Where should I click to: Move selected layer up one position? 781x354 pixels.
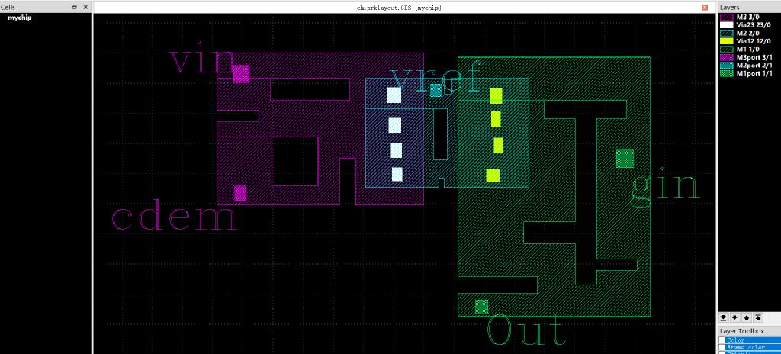point(747,317)
